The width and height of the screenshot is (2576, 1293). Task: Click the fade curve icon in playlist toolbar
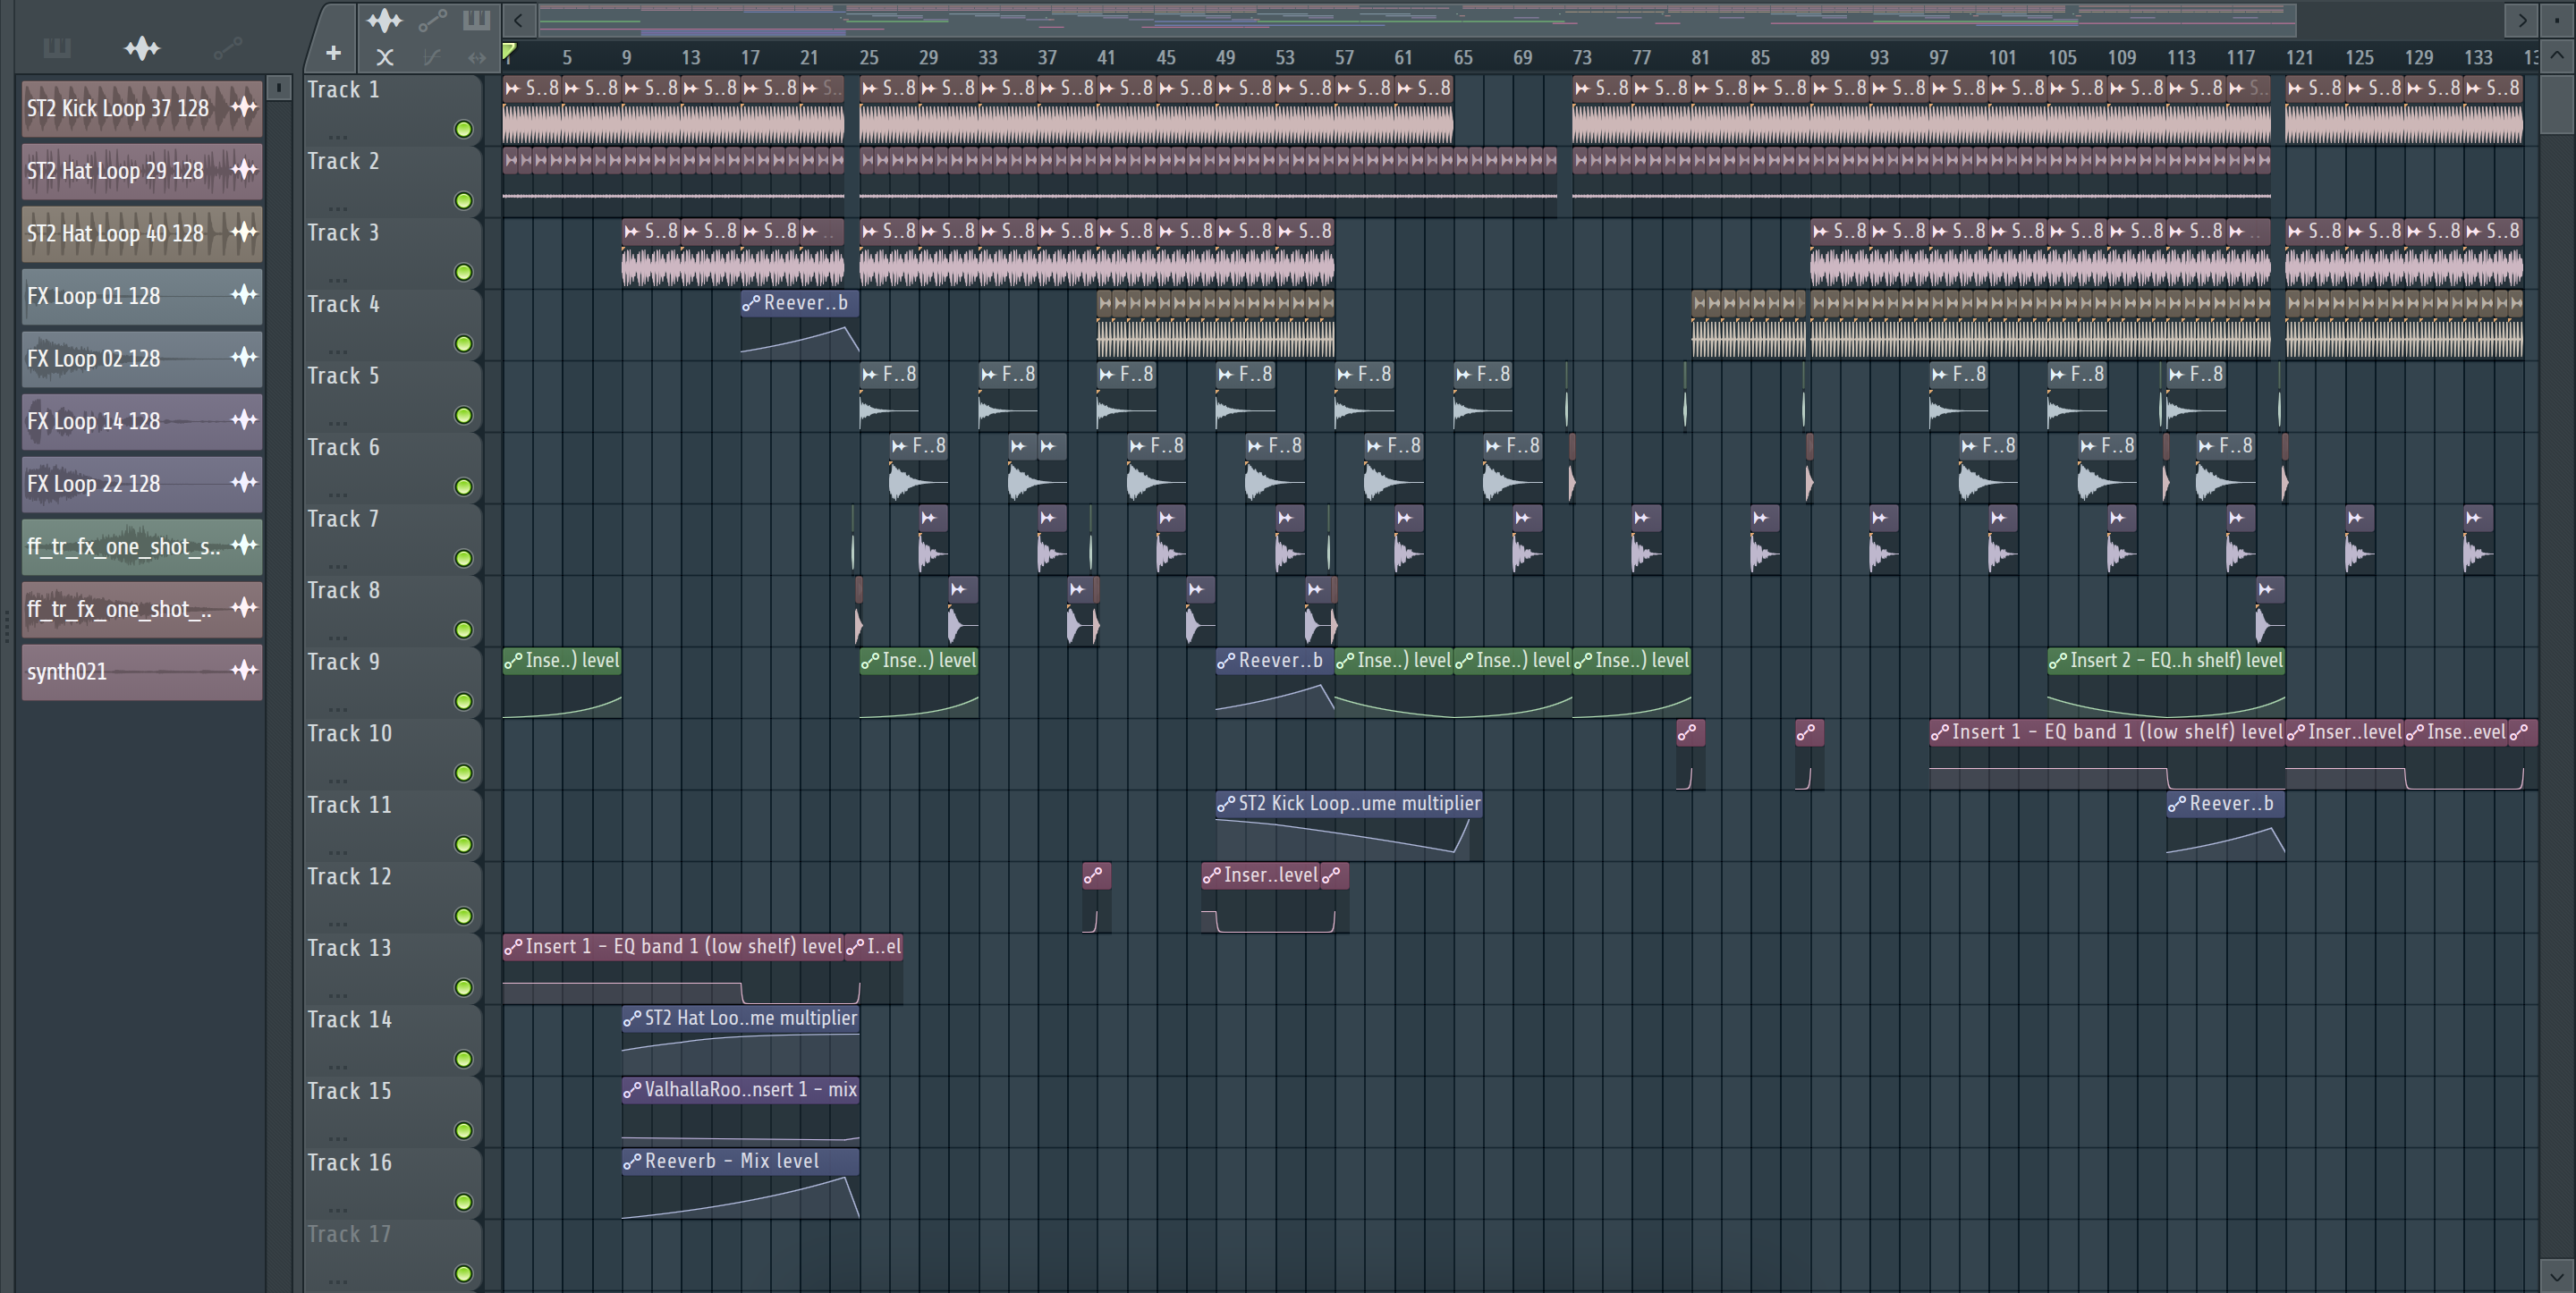click(431, 57)
